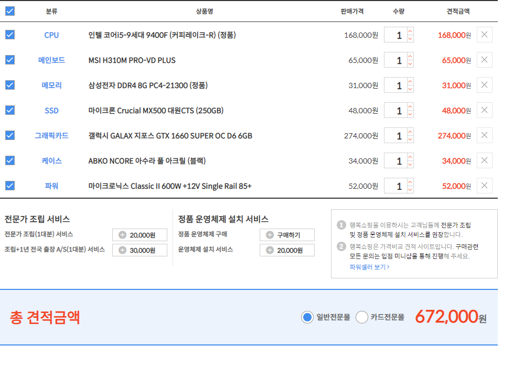Delete the 파워 row using its X icon

(x=485, y=186)
